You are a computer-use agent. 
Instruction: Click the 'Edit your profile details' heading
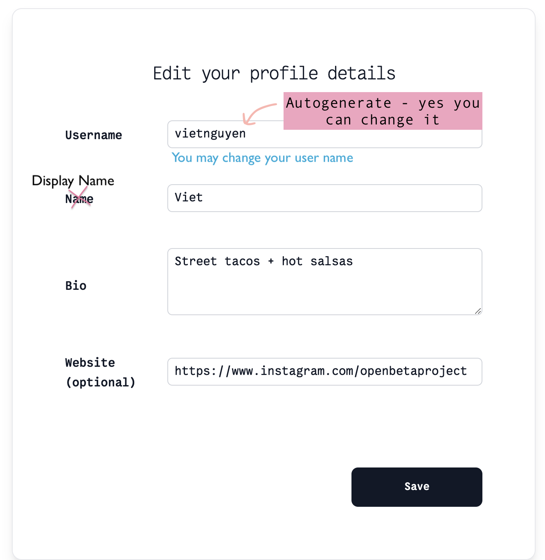(x=274, y=73)
